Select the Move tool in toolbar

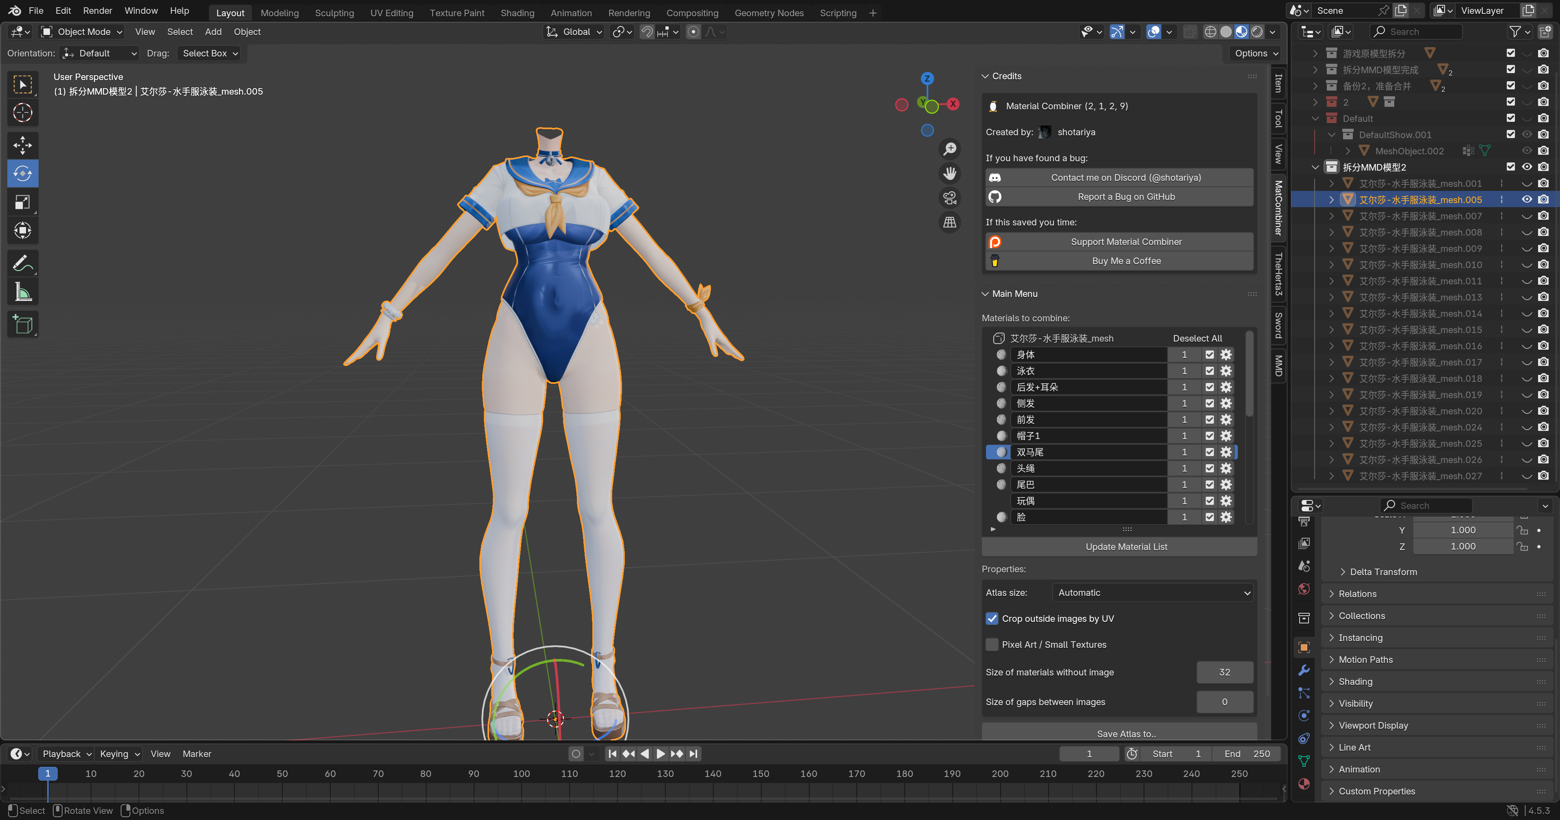point(22,145)
